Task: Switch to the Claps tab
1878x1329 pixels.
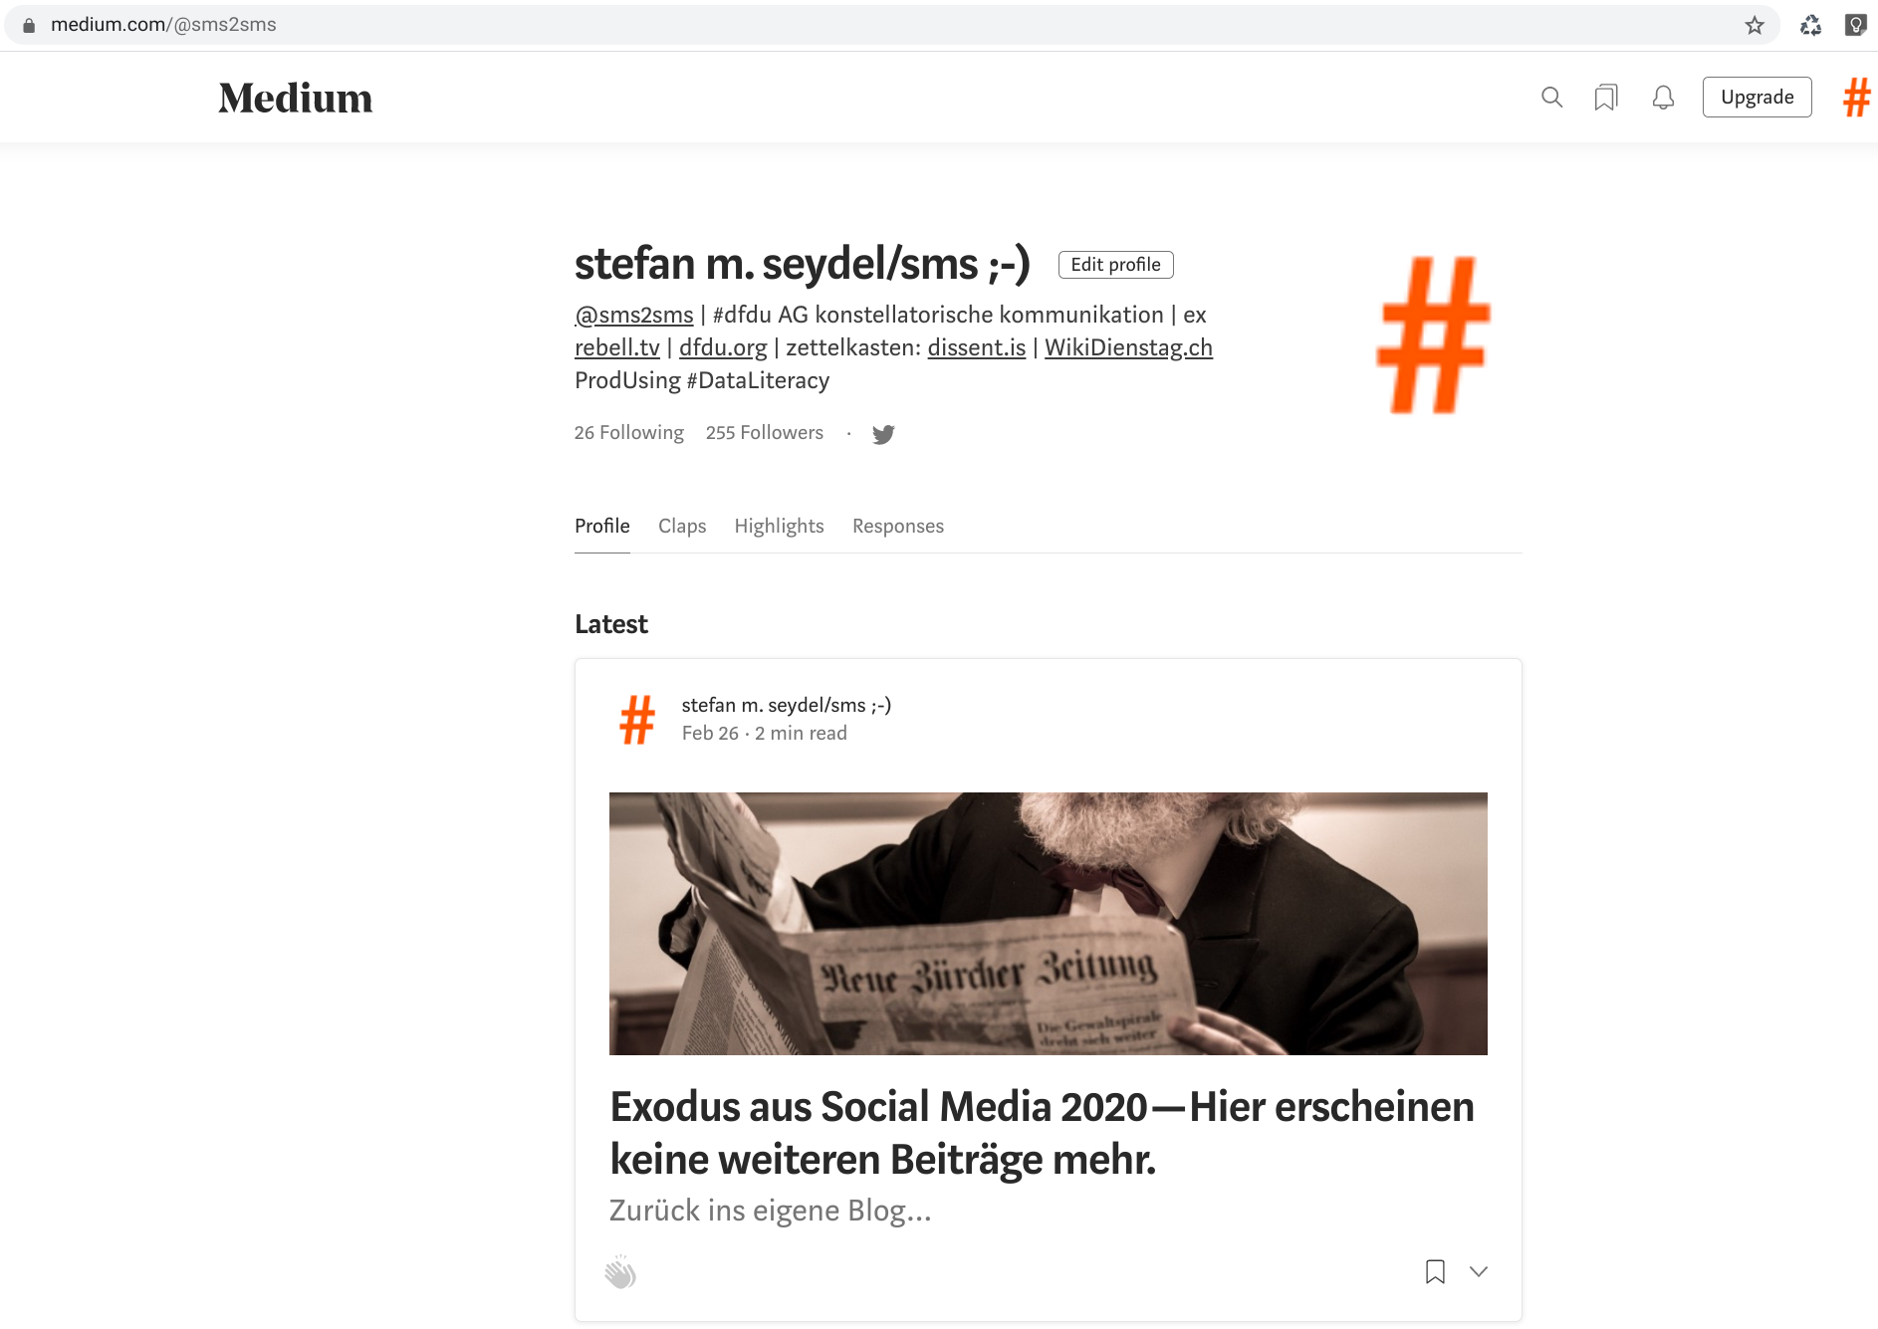Action: tap(682, 526)
